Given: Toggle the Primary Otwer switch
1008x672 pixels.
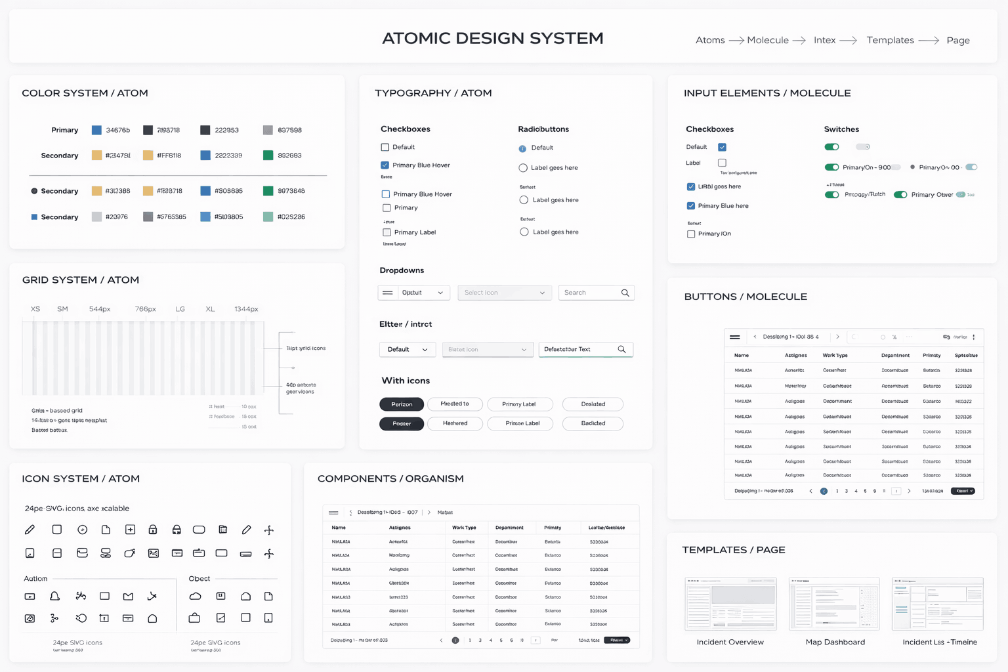Looking at the screenshot, I should click(x=900, y=195).
